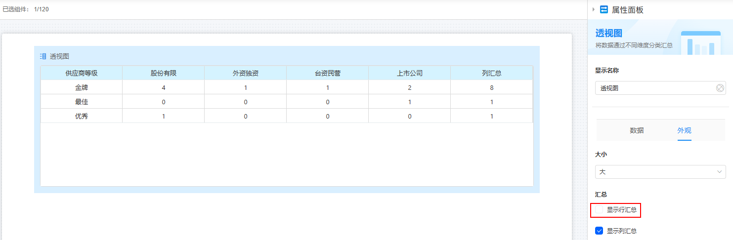Uncheck the 显示列汇总 checkbox
The height and width of the screenshot is (240, 733).
coord(599,231)
